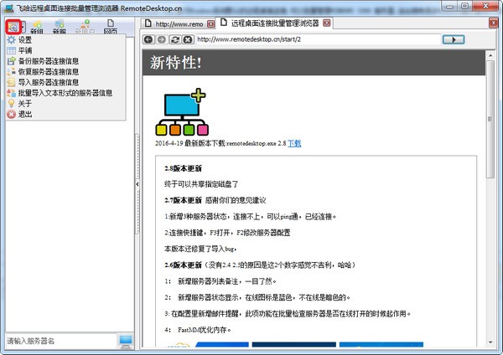This screenshot has width=503, height=355.
Task: Maximize the RemoteDesktop.cn window
Action: point(464,7)
